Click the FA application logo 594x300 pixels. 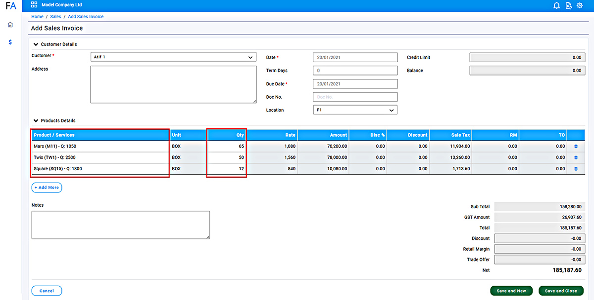pyautogui.click(x=10, y=6)
